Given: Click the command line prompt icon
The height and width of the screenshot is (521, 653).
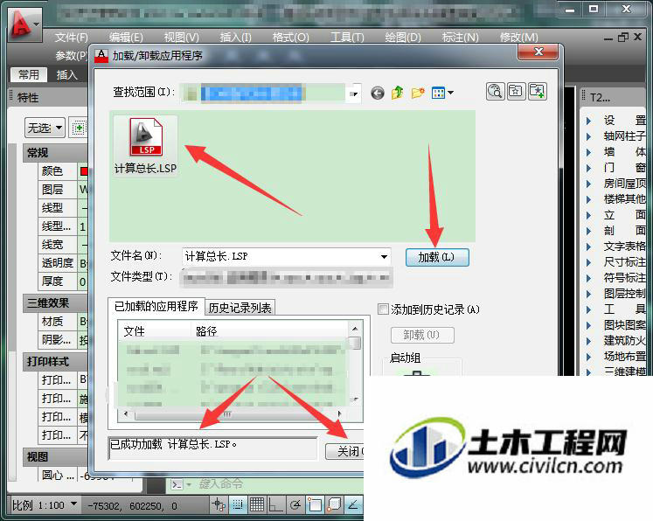Looking at the screenshot, I should [177, 485].
